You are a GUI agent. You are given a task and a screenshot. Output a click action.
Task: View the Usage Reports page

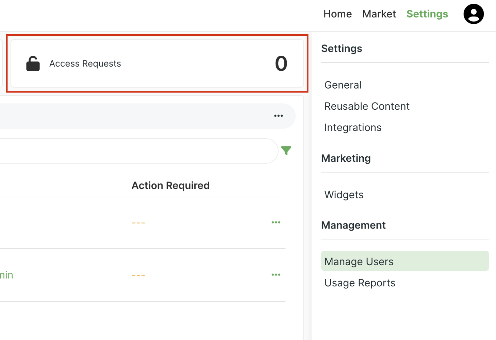360,283
